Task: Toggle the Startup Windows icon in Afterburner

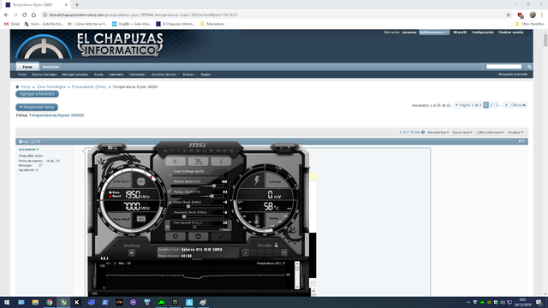Action: (131, 252)
